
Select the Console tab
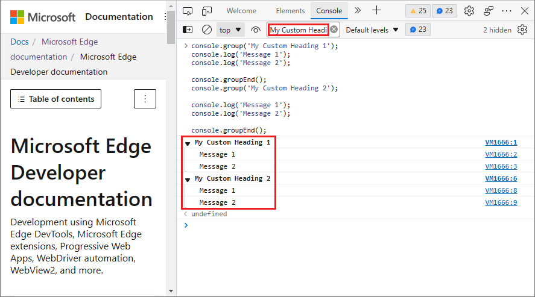[x=329, y=11]
